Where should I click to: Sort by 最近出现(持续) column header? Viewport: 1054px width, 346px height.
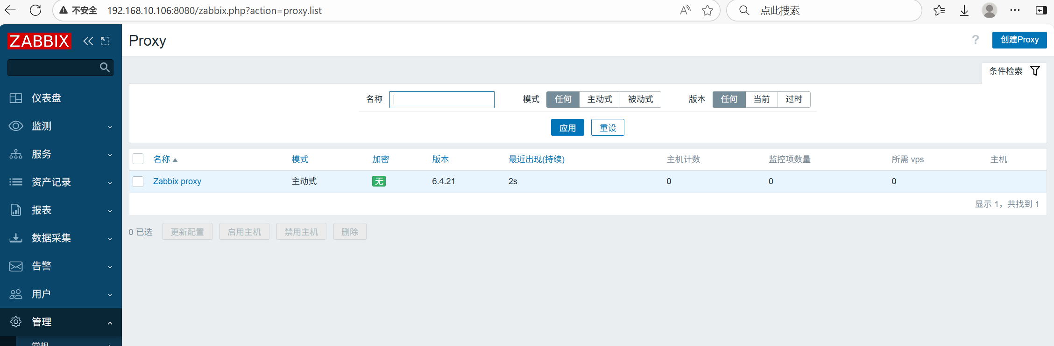click(537, 159)
